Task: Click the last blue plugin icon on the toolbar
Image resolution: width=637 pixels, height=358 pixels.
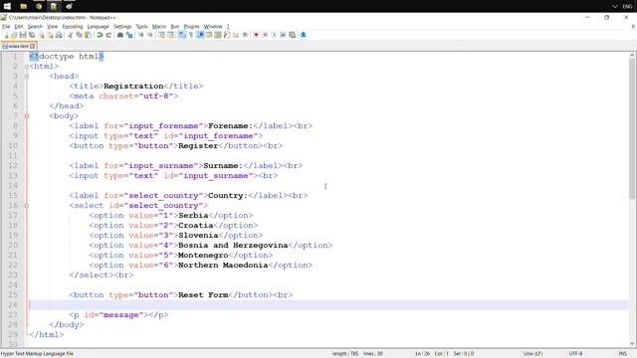Action: (303, 35)
